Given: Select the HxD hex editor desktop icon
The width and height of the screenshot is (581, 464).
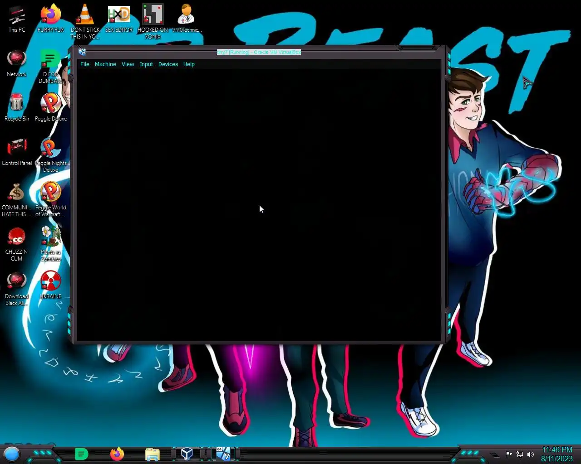Looking at the screenshot, I should pyautogui.click(x=119, y=19).
